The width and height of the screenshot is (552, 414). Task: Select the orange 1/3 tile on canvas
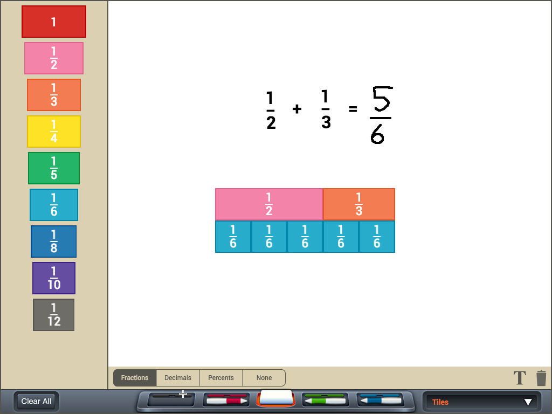(359, 204)
